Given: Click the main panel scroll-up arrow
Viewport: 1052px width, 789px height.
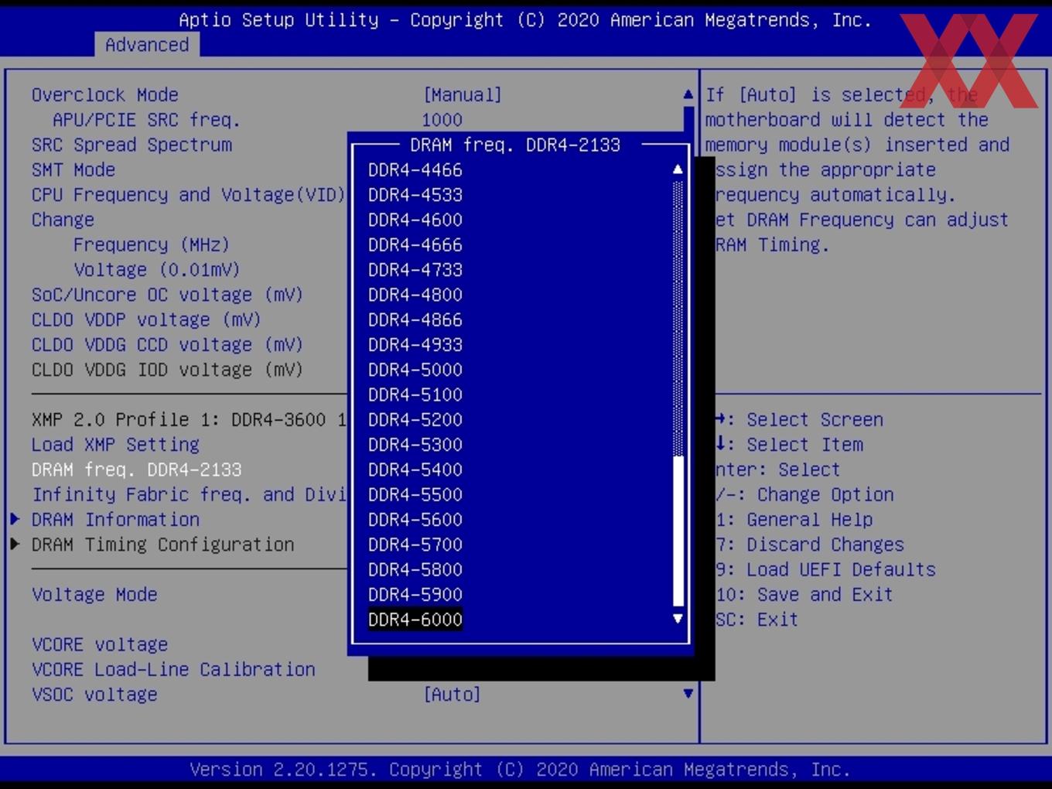Looking at the screenshot, I should click(x=688, y=94).
